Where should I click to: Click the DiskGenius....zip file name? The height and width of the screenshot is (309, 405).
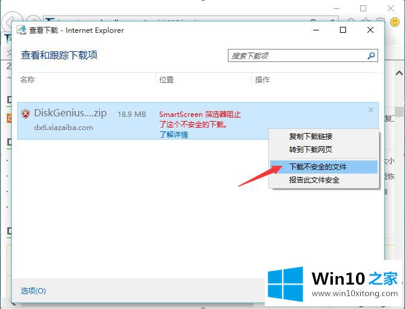pos(70,113)
